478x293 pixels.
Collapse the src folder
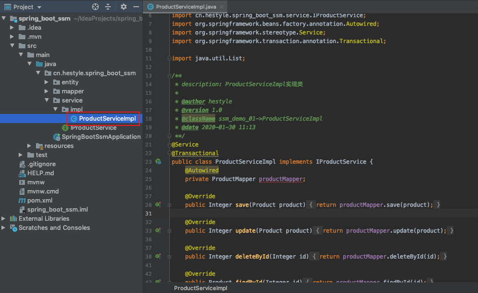click(12, 45)
